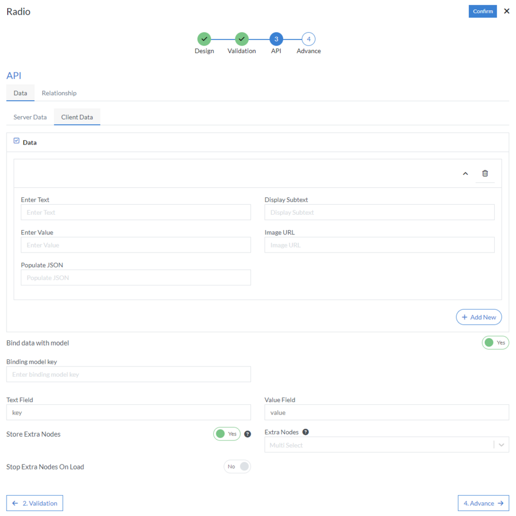Turn off Store Extra Nodes toggle
This screenshot has width=516, height=516.
[x=227, y=434]
